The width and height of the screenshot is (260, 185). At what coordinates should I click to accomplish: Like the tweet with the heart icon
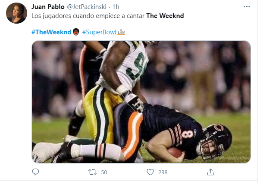tap(150, 172)
